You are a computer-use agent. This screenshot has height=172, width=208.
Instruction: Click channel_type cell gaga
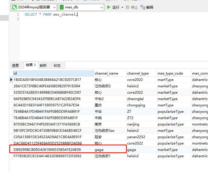[x=142, y=150]
